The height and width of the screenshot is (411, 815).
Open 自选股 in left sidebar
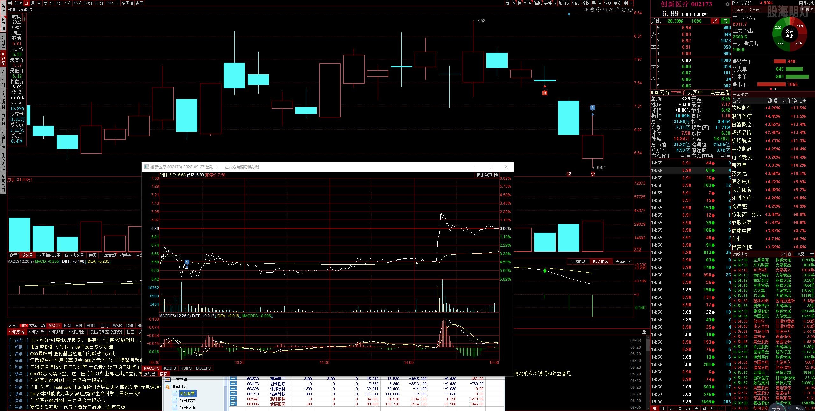3,120
